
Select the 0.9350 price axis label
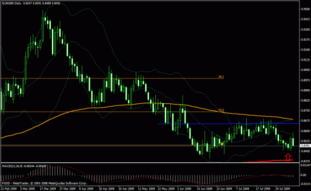pos(306,29)
